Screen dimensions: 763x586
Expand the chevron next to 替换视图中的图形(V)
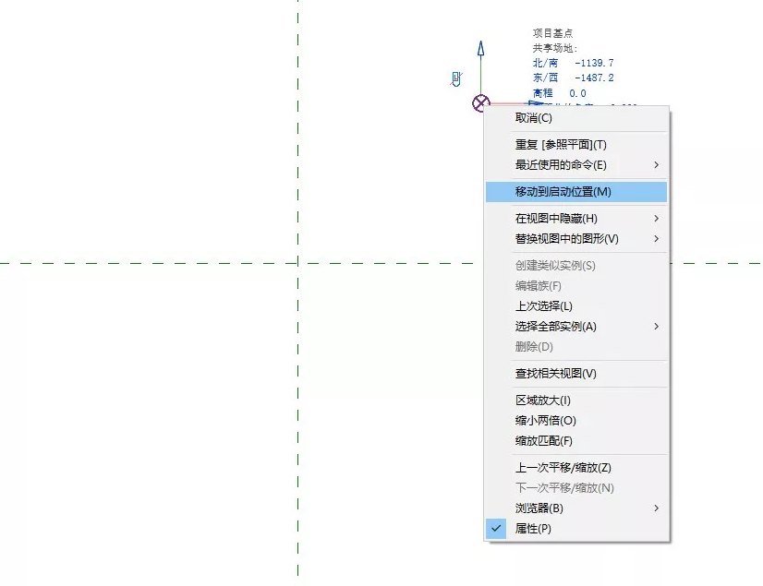[657, 239]
